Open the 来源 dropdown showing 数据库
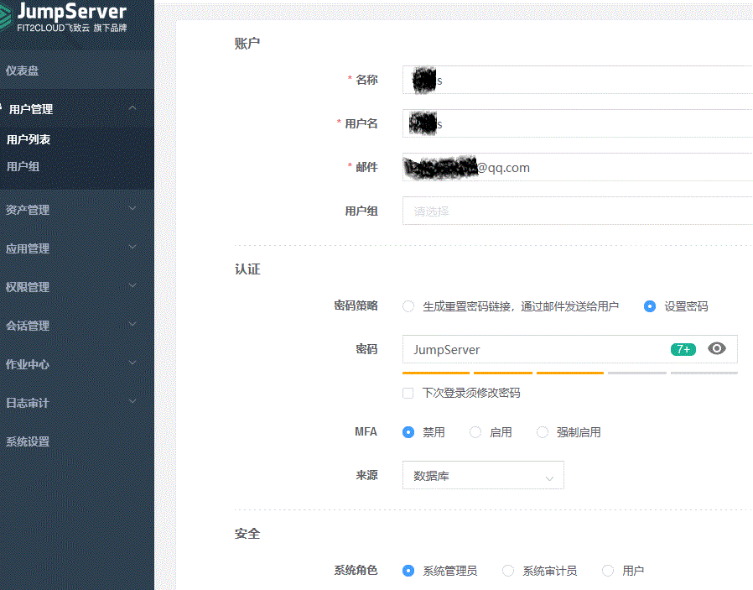Image resolution: width=753 pixels, height=590 pixels. [483, 475]
